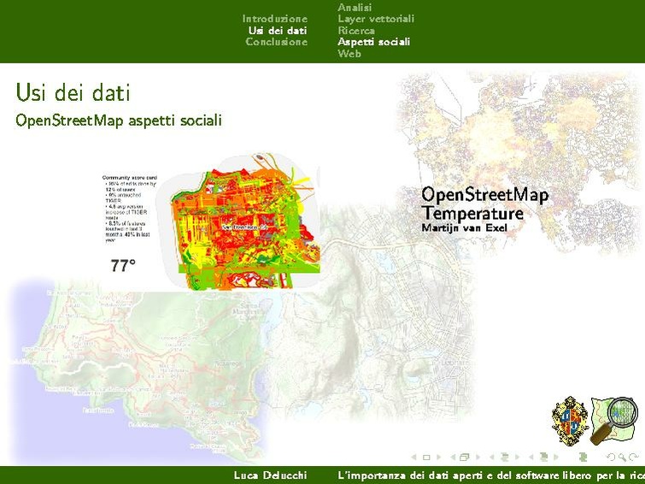Click the Martijn van Exel credit

464,227
